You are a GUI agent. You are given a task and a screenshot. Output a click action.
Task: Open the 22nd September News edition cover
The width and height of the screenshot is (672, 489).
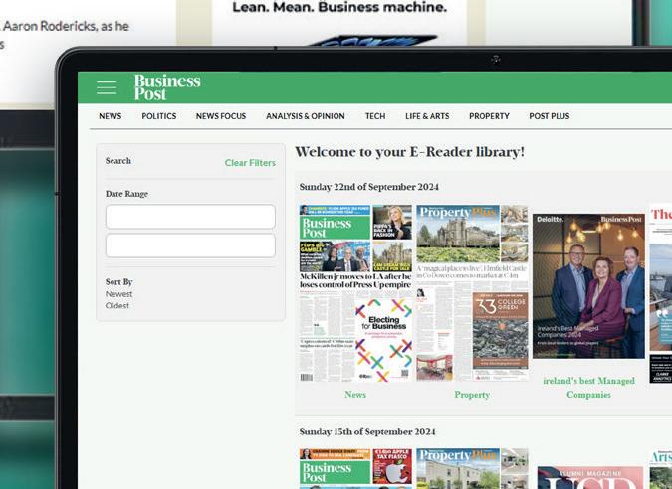tap(355, 293)
